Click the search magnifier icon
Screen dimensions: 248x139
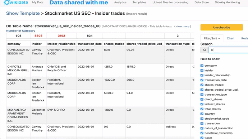point(205,50)
